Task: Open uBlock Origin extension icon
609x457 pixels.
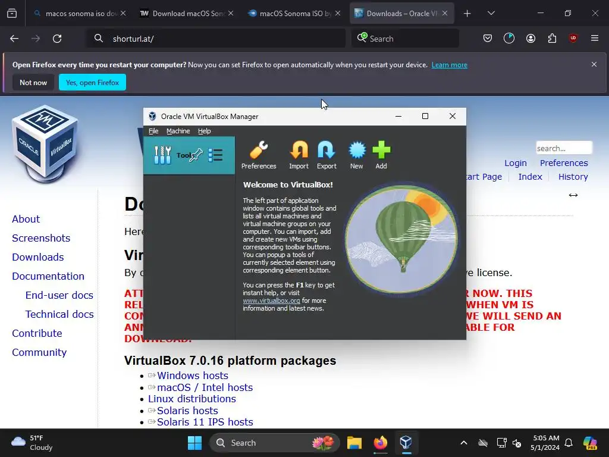Action: (573, 39)
